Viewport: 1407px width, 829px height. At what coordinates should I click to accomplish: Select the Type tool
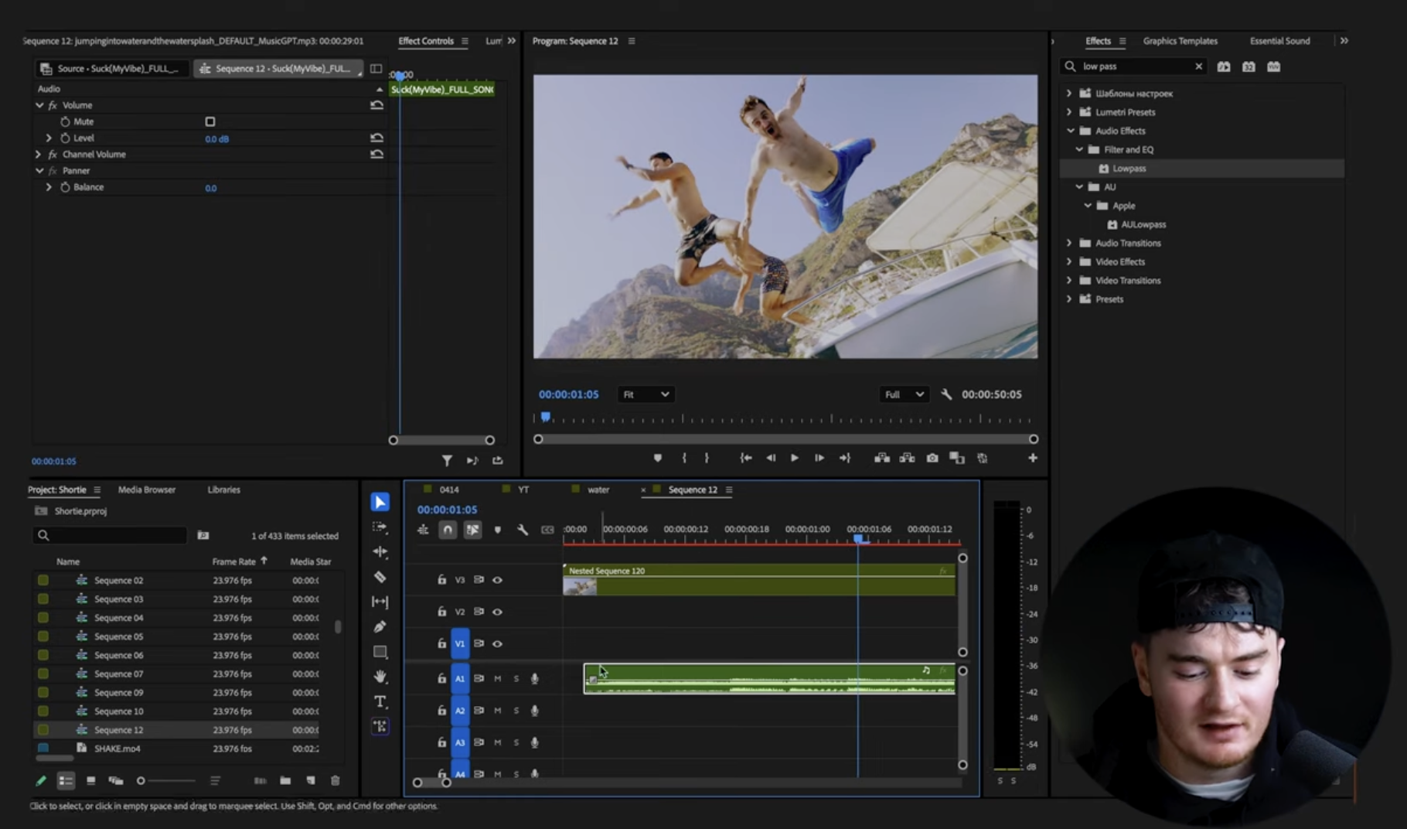click(x=380, y=701)
